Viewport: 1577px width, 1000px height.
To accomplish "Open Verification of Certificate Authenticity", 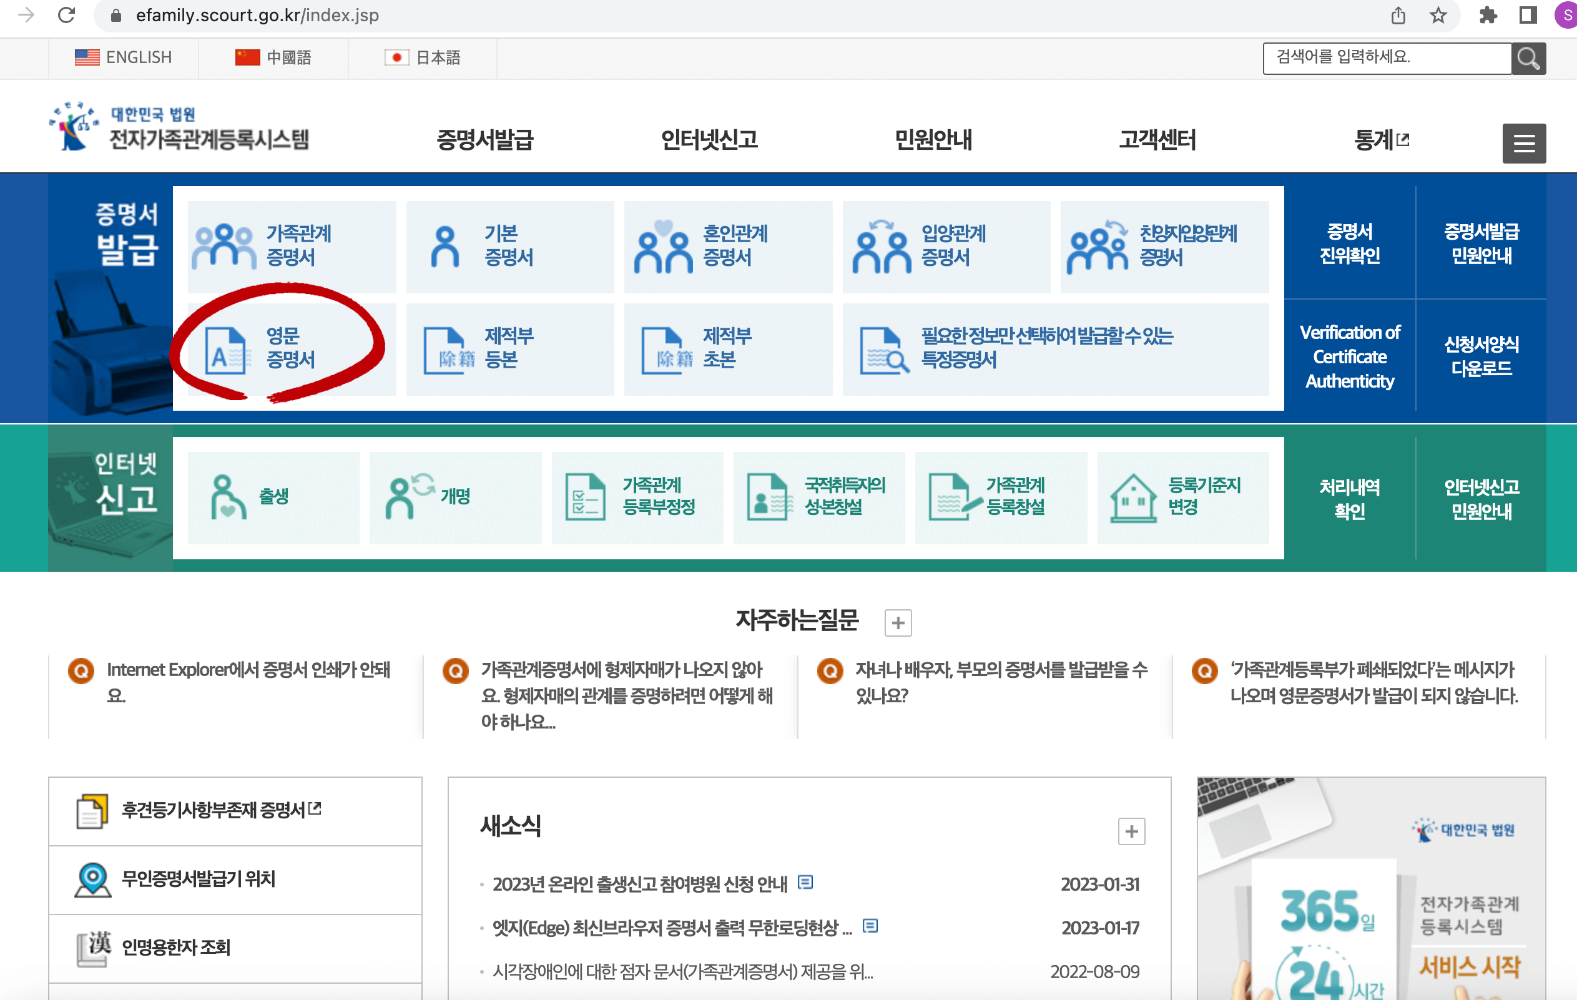I will pyautogui.click(x=1350, y=357).
